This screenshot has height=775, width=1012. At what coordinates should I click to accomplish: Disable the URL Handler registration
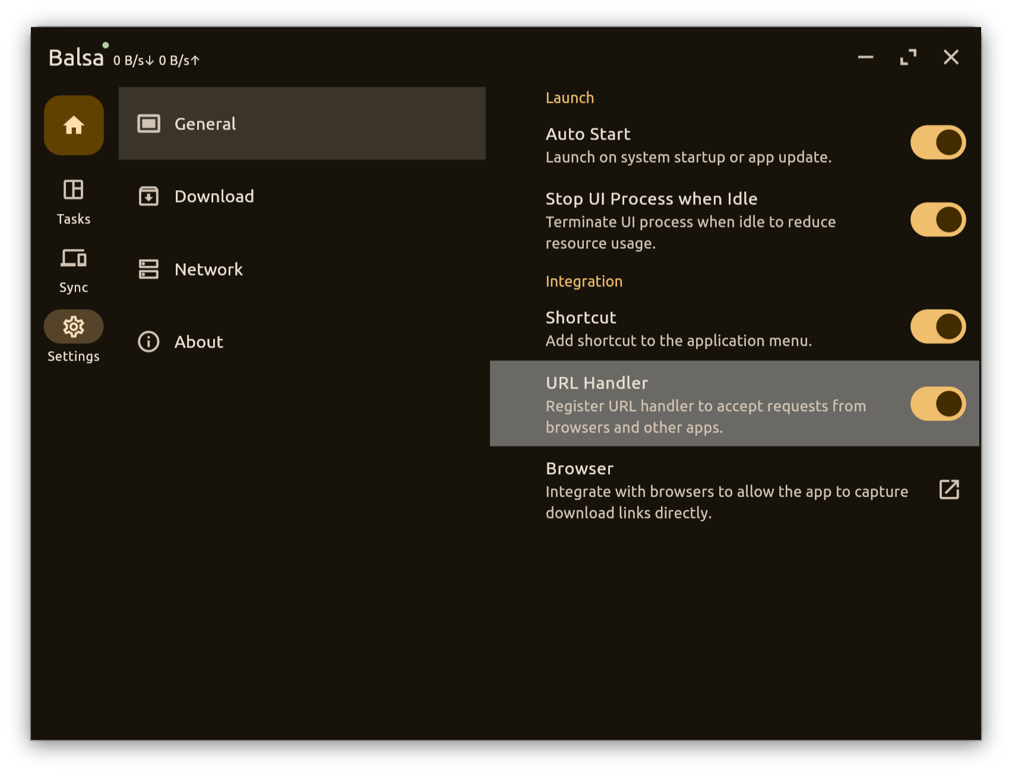point(937,403)
